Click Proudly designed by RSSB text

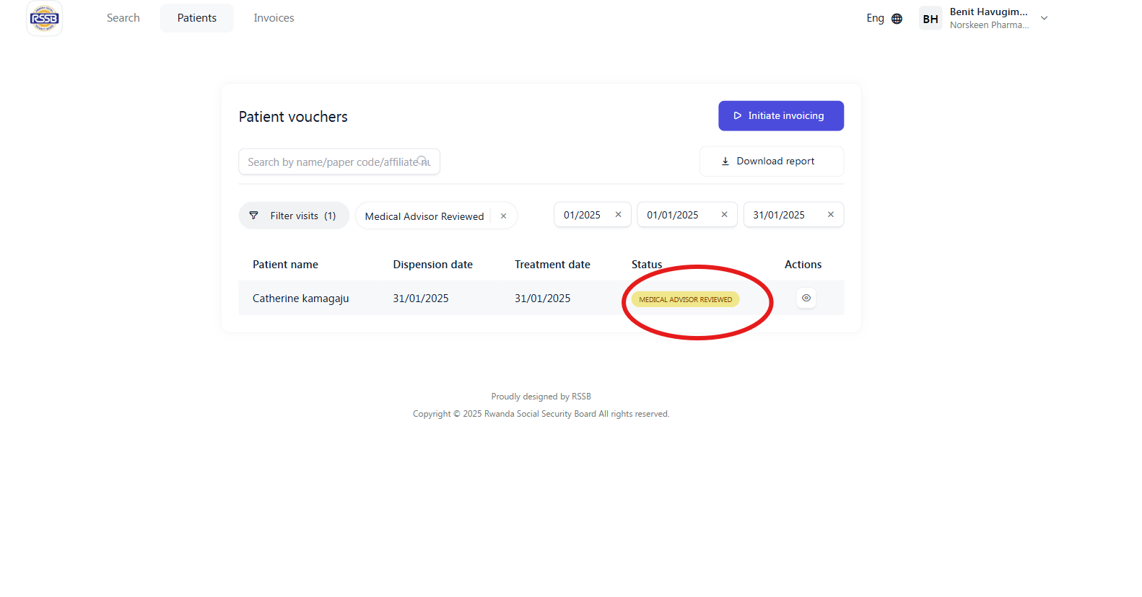pyautogui.click(x=541, y=397)
